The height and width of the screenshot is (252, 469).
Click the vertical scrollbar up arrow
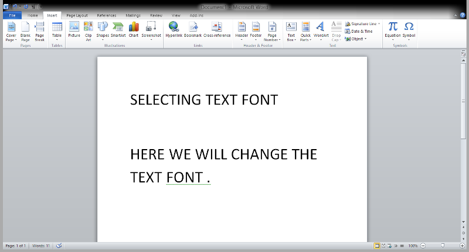463,60
